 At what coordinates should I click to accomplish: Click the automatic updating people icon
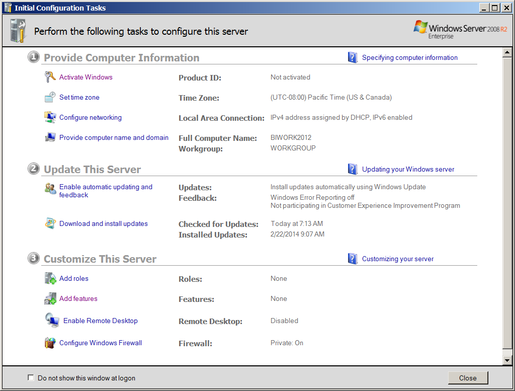coord(50,189)
